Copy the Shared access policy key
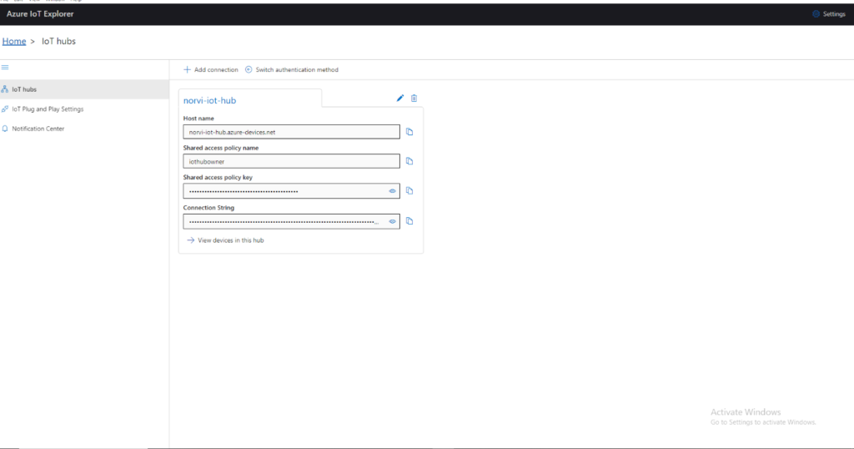854x449 pixels. (409, 191)
